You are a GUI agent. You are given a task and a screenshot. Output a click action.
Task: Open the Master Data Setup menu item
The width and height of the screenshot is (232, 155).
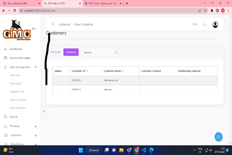click(20, 58)
